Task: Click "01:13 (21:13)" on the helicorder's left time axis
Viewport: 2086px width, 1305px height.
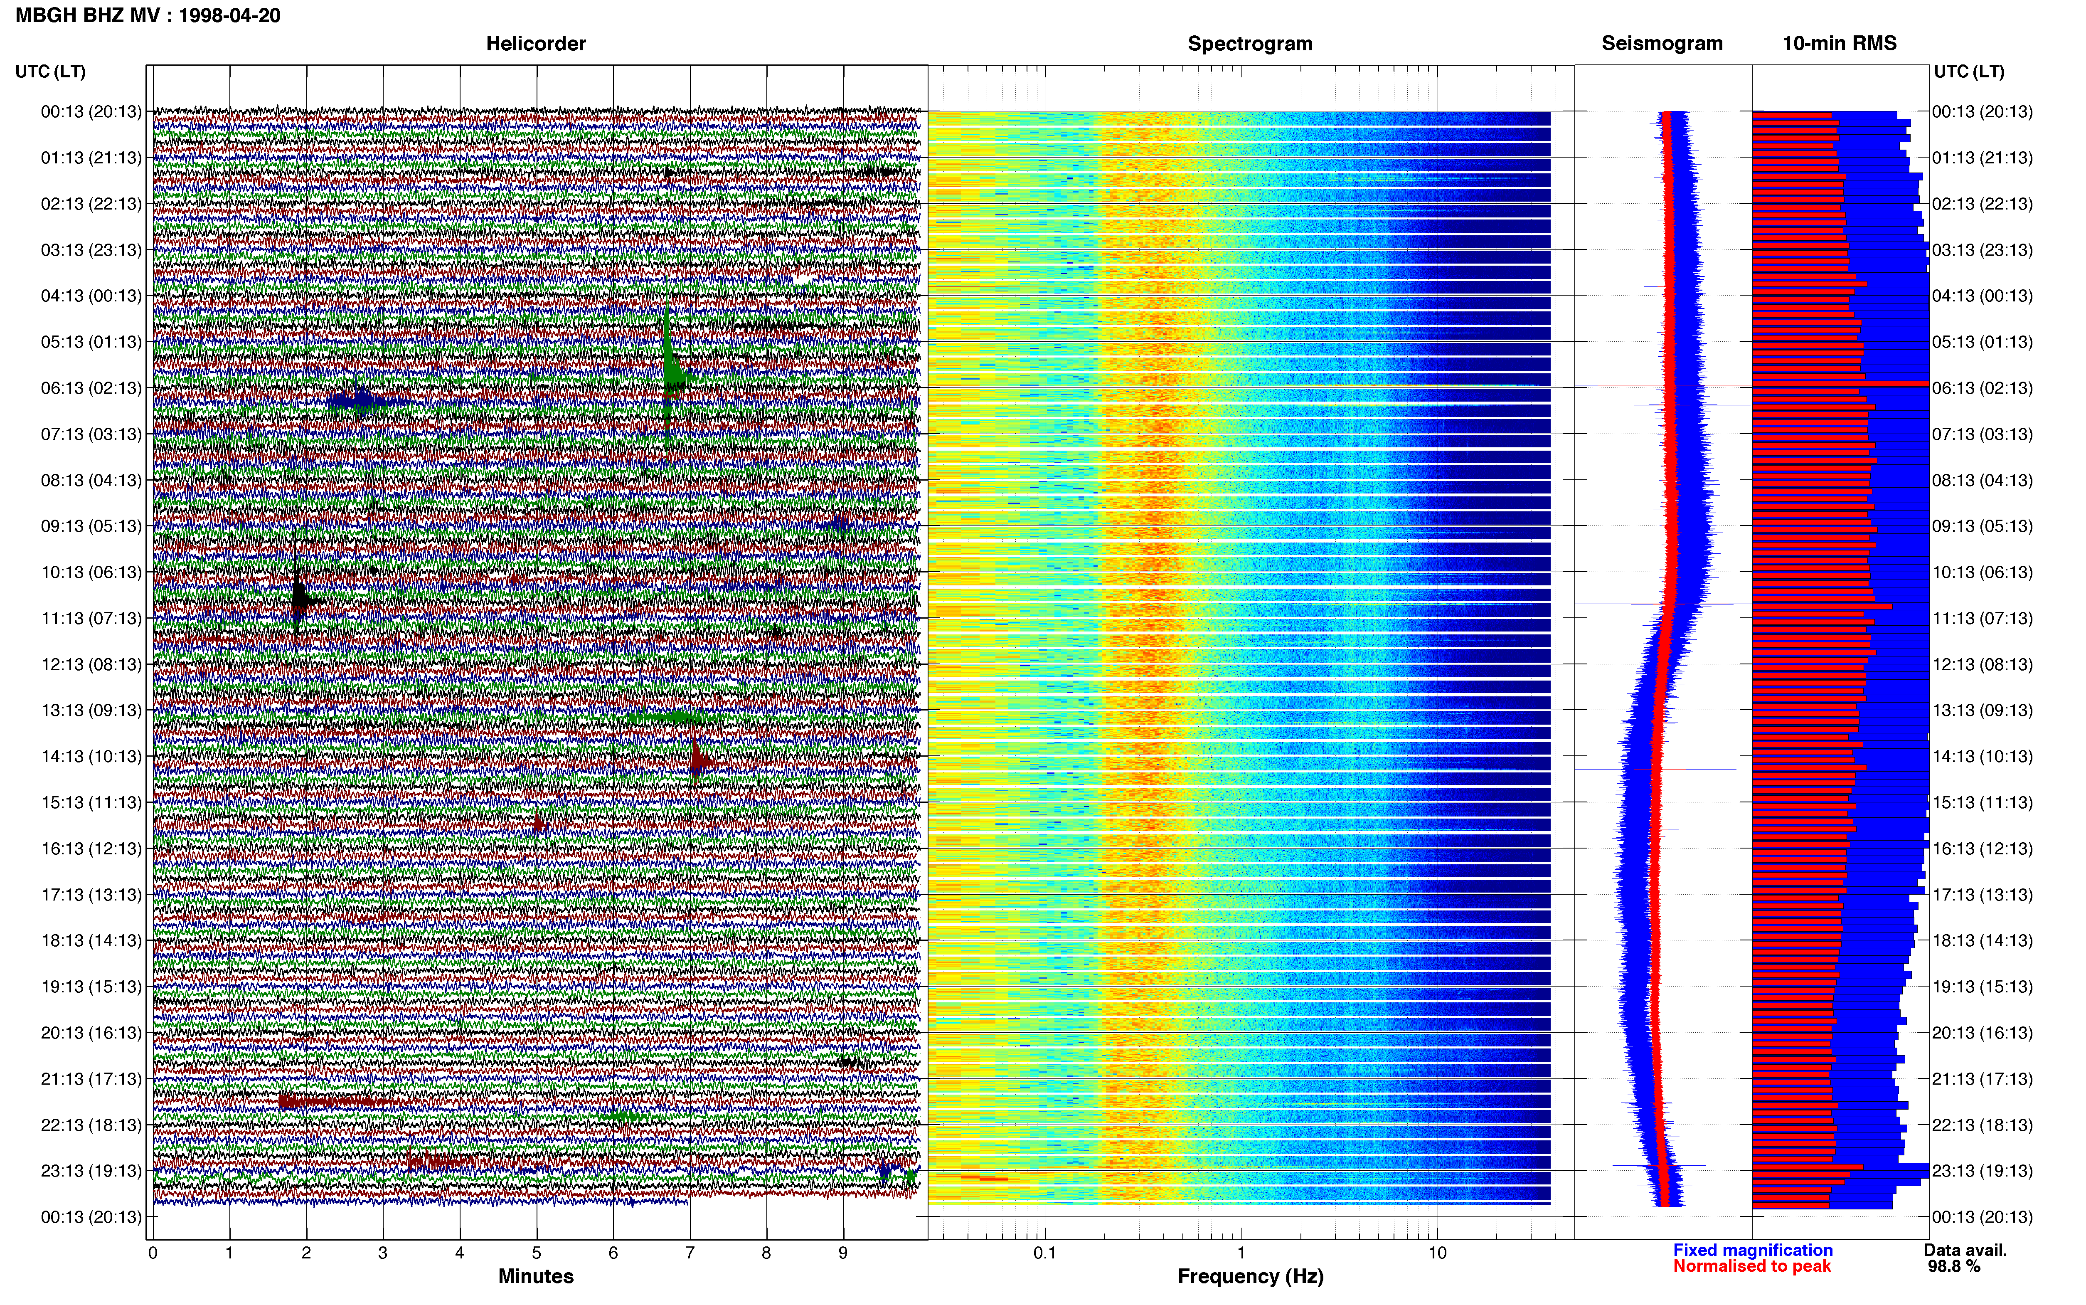Action: click(x=91, y=158)
